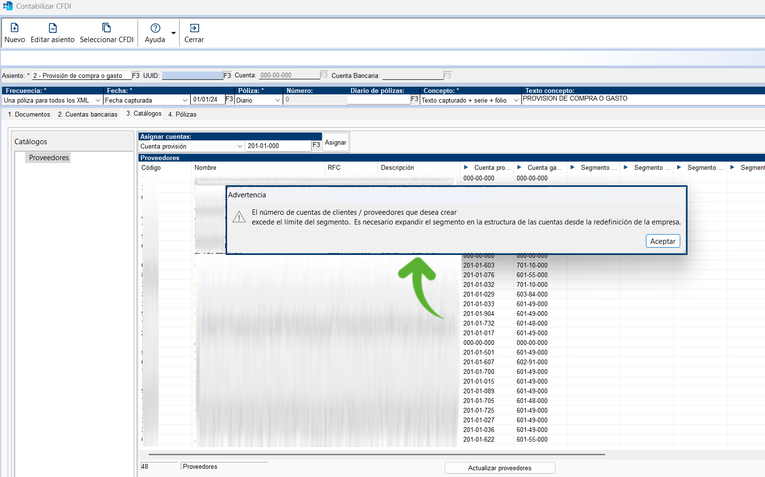Switch to the 4. Pólizas tab

tap(182, 115)
